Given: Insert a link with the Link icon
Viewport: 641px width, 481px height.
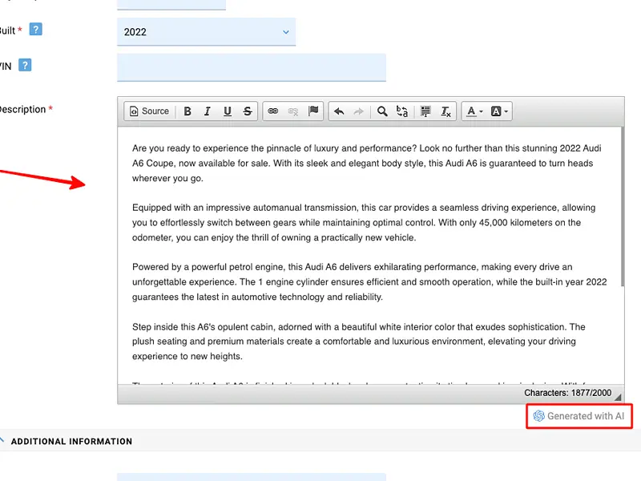Looking at the screenshot, I should tap(273, 111).
